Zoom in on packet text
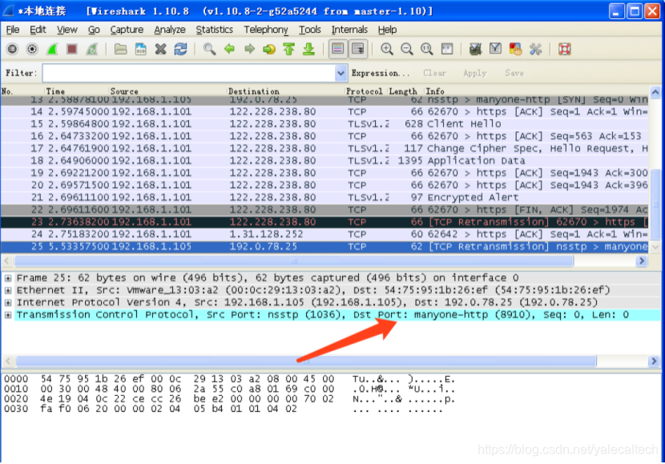 tap(386, 49)
